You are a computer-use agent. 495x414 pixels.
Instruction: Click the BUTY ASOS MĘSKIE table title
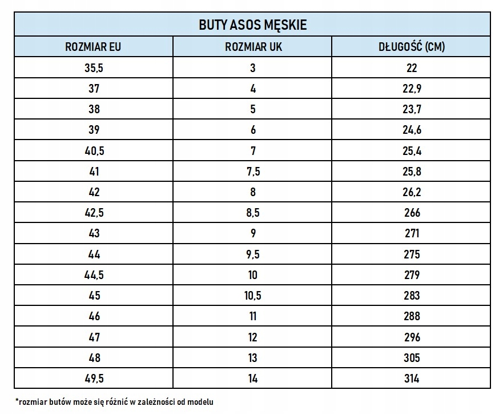pyautogui.click(x=252, y=25)
